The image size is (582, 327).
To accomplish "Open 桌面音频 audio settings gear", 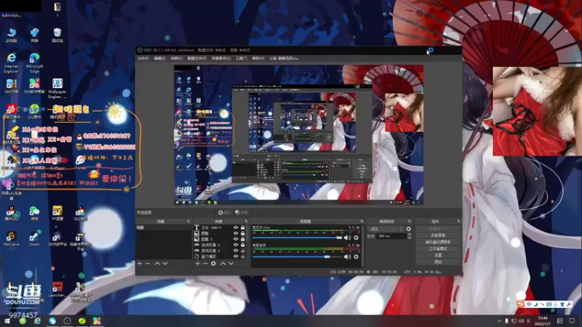I will pyautogui.click(x=356, y=257).
